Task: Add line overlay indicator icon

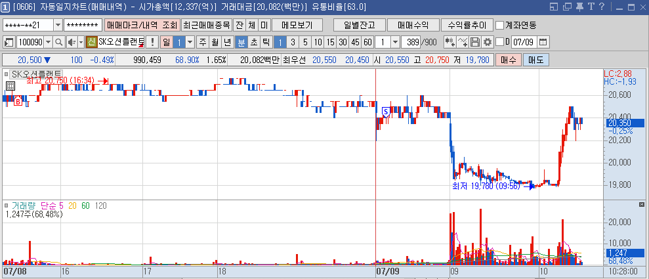Action: (x=463, y=42)
